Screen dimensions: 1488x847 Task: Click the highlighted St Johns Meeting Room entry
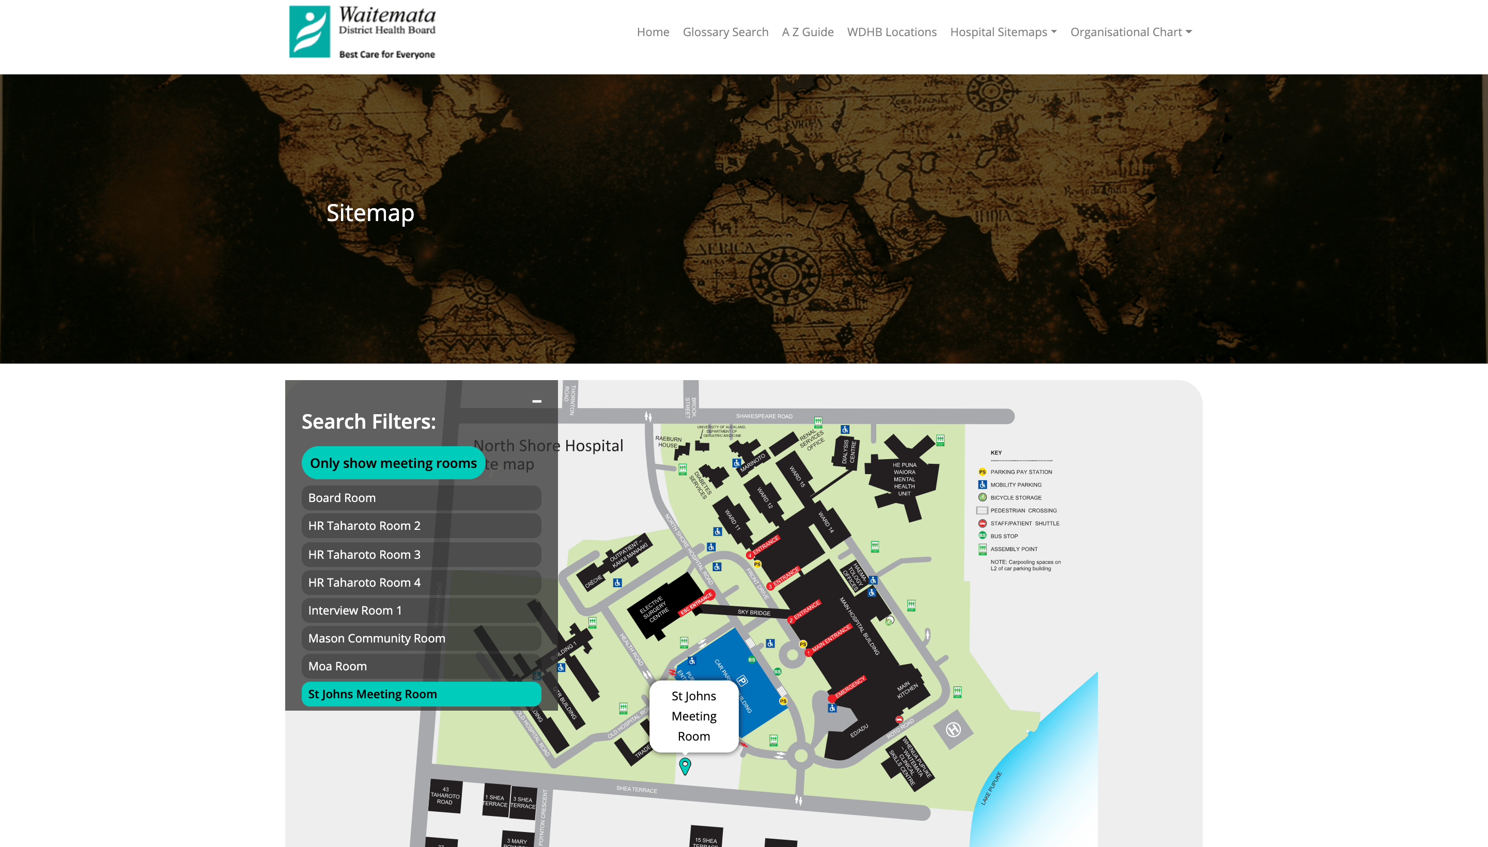[421, 695]
